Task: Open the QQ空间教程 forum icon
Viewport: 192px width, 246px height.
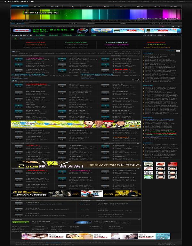Action: (105, 65)
